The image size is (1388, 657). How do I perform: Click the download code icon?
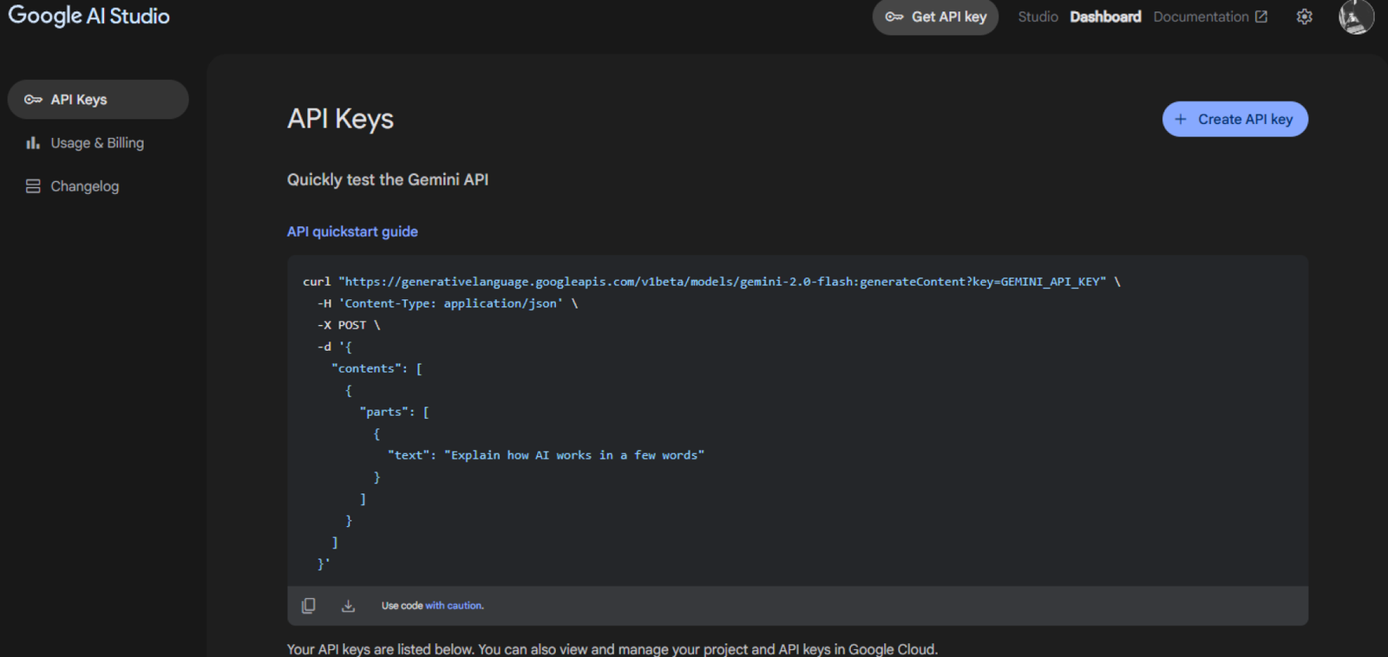pos(348,606)
